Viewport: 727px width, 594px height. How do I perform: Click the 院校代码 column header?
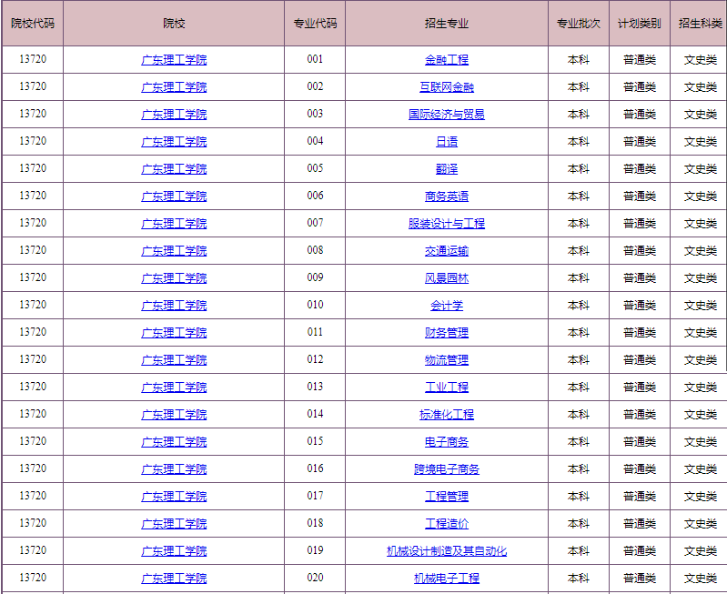[x=33, y=23]
